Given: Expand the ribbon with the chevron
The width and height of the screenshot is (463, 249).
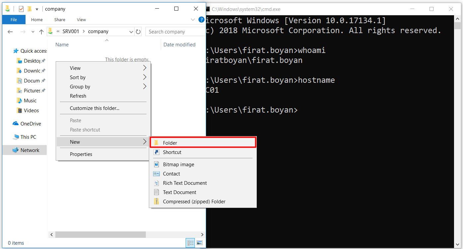Looking at the screenshot, I should click(x=193, y=20).
